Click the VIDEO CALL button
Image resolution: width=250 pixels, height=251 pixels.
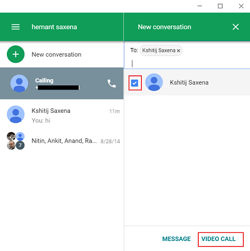pyautogui.click(x=219, y=239)
